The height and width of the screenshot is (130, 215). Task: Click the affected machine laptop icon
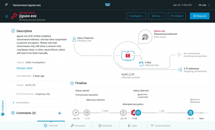point(127,56)
